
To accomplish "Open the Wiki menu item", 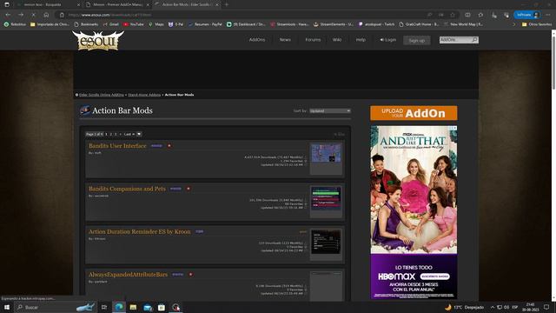I will (337, 40).
